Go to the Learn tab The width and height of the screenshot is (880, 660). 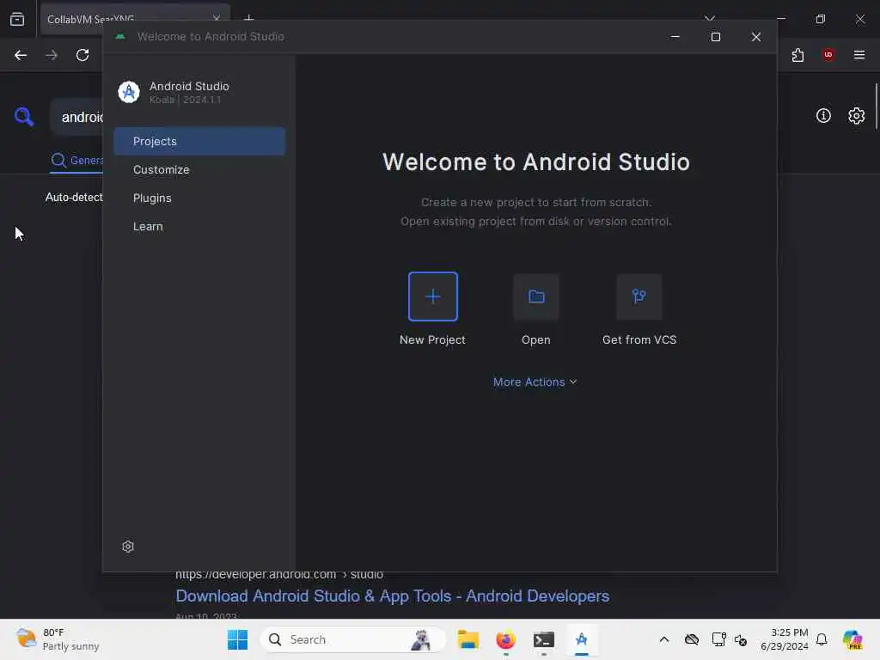[199, 226]
